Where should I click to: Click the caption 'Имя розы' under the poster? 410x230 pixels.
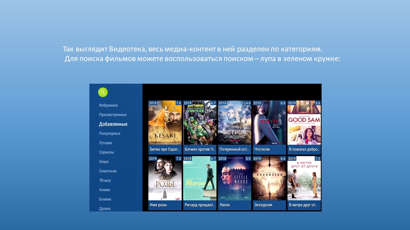pyautogui.click(x=158, y=205)
